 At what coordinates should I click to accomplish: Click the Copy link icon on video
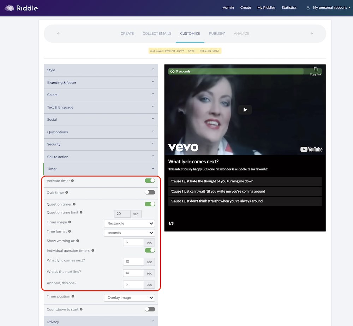316,69
